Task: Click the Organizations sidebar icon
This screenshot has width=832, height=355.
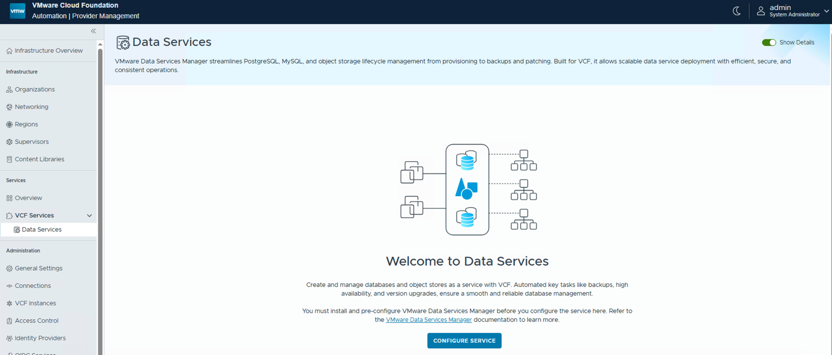Action: [9, 90]
